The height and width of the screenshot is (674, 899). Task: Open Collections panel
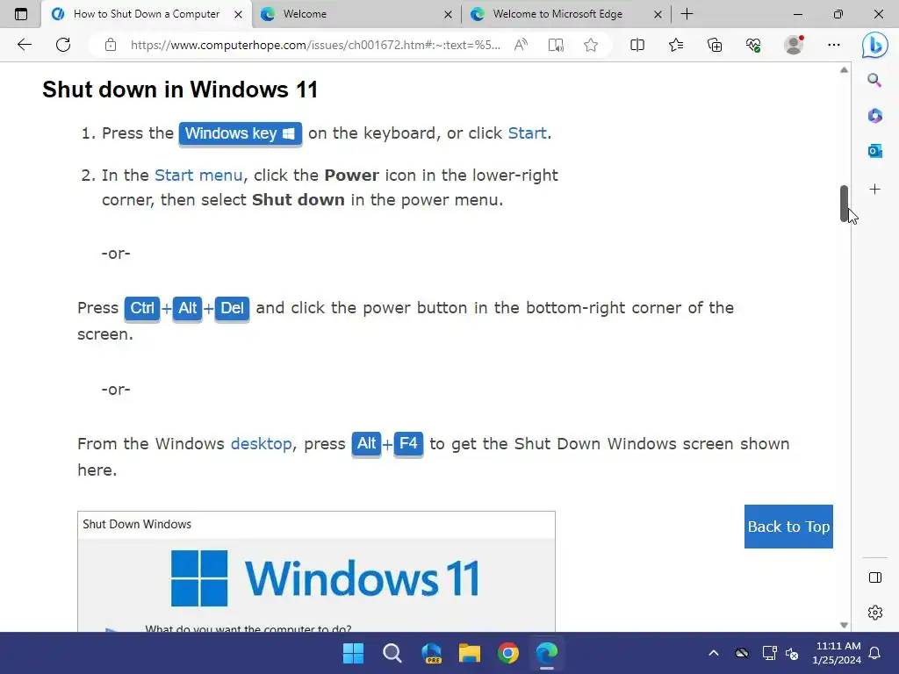click(x=715, y=45)
